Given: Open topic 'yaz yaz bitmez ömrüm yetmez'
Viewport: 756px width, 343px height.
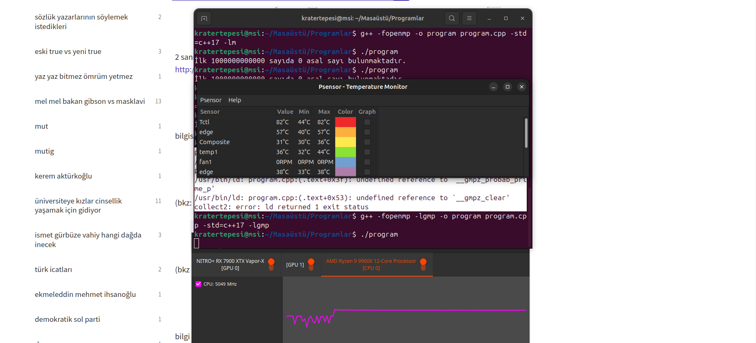Looking at the screenshot, I should [83, 76].
